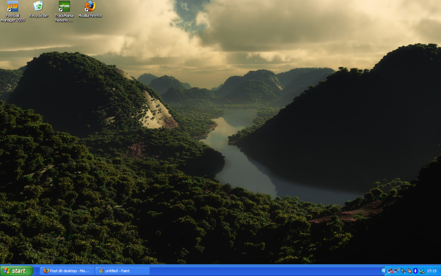Image resolution: width=441 pixels, height=276 pixels.
Task: Open the wireless network connection tray icon
Action: [397, 271]
